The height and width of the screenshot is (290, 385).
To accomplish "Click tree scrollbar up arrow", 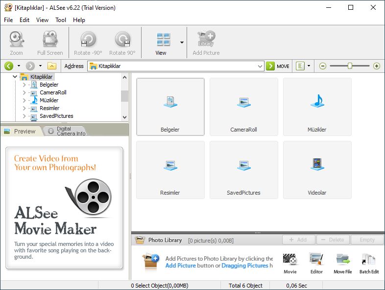I will tap(124, 77).
